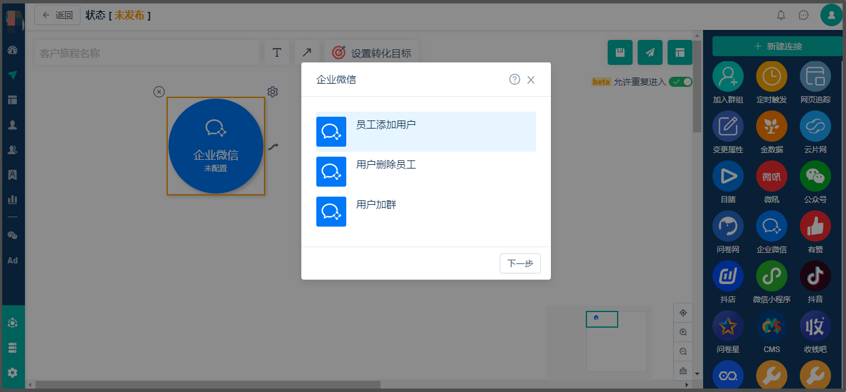The height and width of the screenshot is (392, 846).
Task: Click the node's connector line handle
Action: 273,147
